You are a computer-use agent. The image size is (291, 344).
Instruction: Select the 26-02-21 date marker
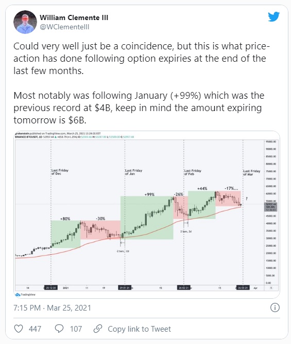coord(184,287)
